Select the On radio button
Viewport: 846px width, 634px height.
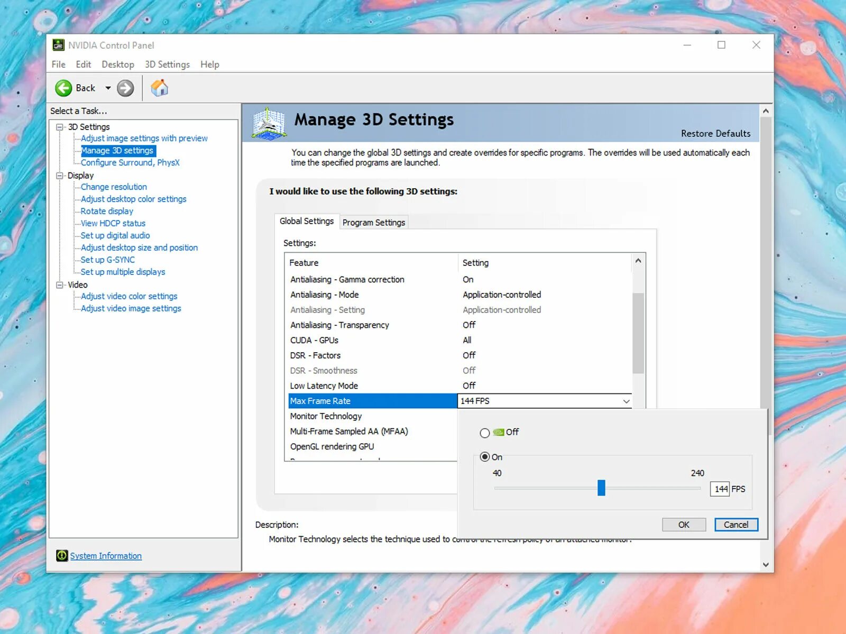[x=484, y=457]
